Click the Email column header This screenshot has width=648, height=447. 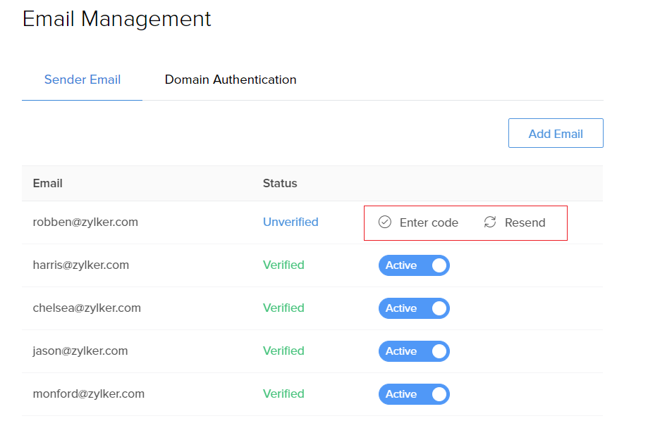point(48,183)
